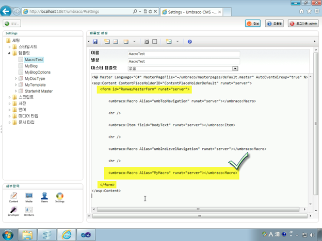Click the MyMacro macro code line
This screenshot has height=241, width=322.
tap(172, 173)
